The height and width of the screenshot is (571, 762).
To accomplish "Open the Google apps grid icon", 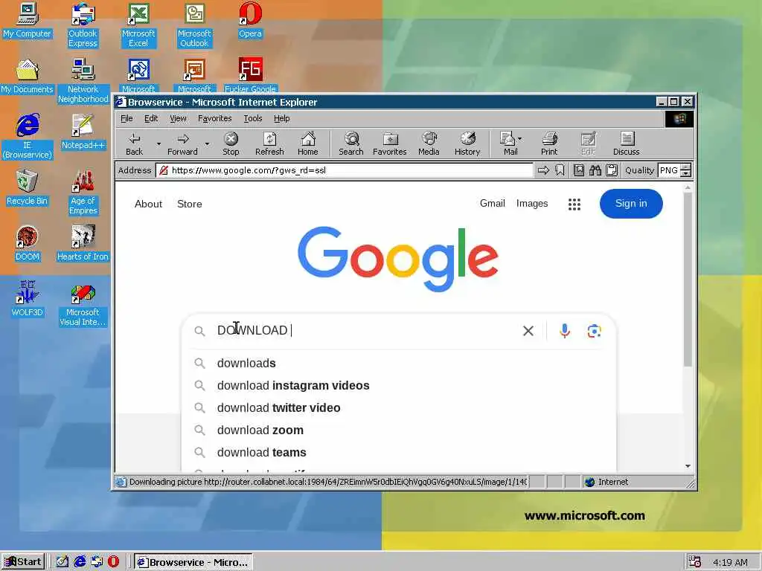I will 574,204.
